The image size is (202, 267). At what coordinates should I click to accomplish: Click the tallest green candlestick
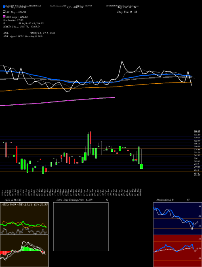pyautogui.click(x=88, y=144)
